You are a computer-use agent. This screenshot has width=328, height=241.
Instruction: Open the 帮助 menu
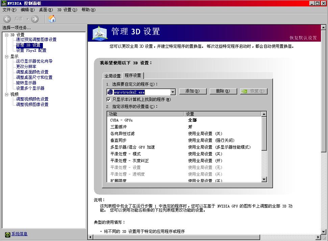[x=88, y=10]
